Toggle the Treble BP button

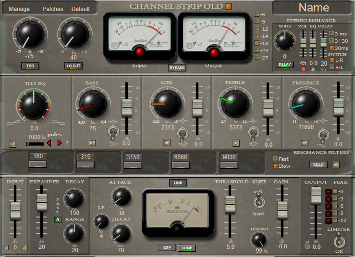[236, 143]
